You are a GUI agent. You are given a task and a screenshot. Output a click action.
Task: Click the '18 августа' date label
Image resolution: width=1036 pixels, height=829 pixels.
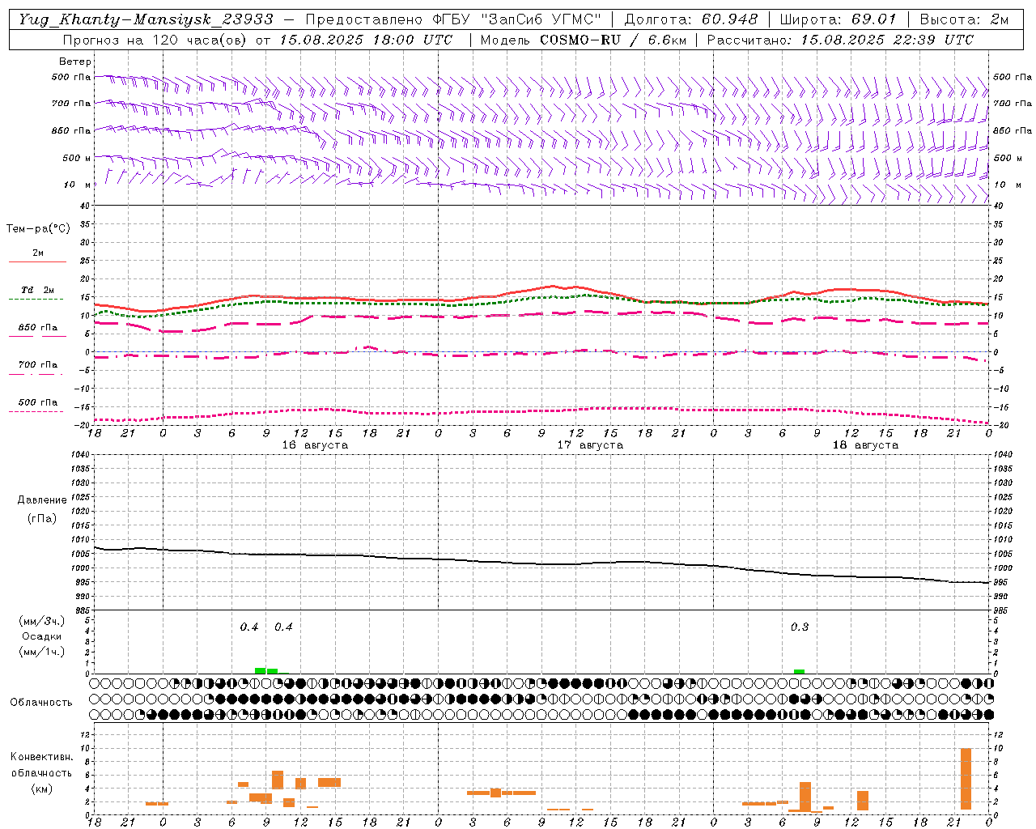865,445
